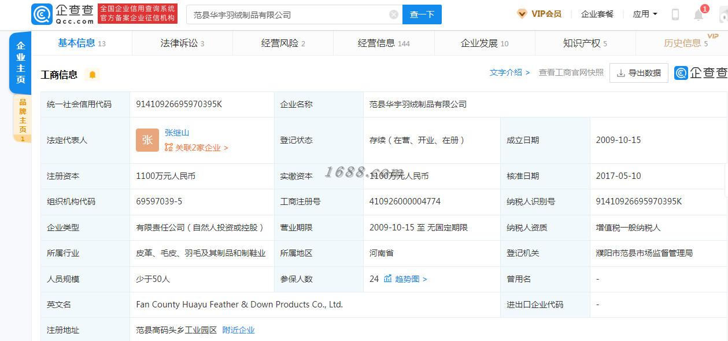Viewport: 728px width, 341px height.
Task: Open 附近企业 nearby companies link
Action: [x=238, y=330]
